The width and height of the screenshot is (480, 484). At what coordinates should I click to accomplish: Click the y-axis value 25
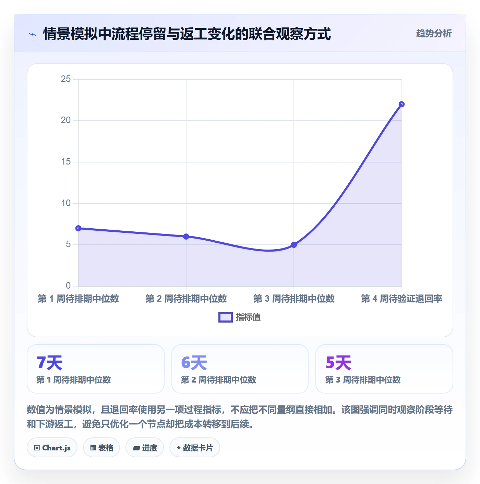[66, 79]
